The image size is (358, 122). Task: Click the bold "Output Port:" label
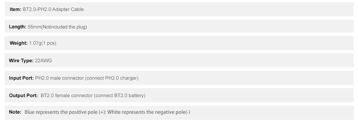click(x=23, y=95)
